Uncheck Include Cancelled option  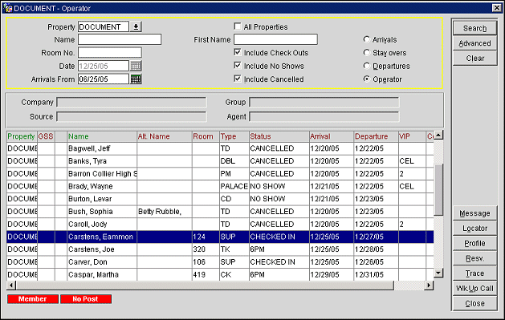pyautogui.click(x=238, y=79)
